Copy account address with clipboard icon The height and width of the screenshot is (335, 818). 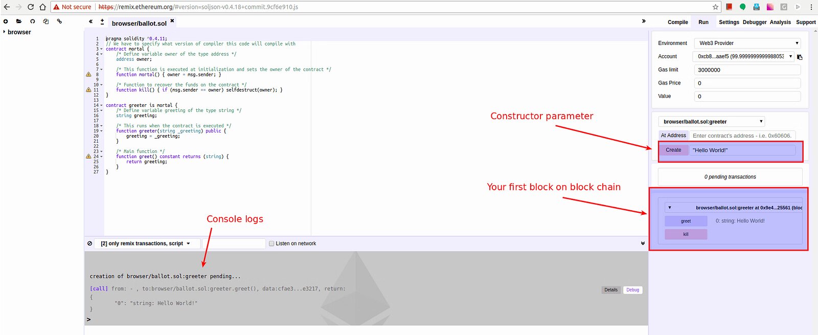(800, 57)
